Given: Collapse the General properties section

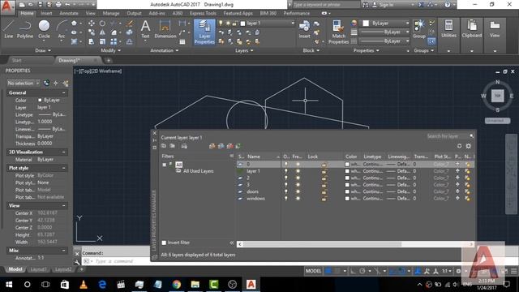Looking at the screenshot, I should (x=64, y=93).
